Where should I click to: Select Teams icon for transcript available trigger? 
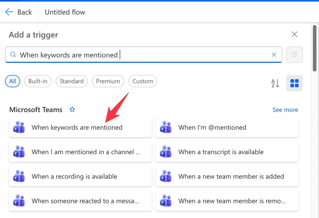[166, 152]
